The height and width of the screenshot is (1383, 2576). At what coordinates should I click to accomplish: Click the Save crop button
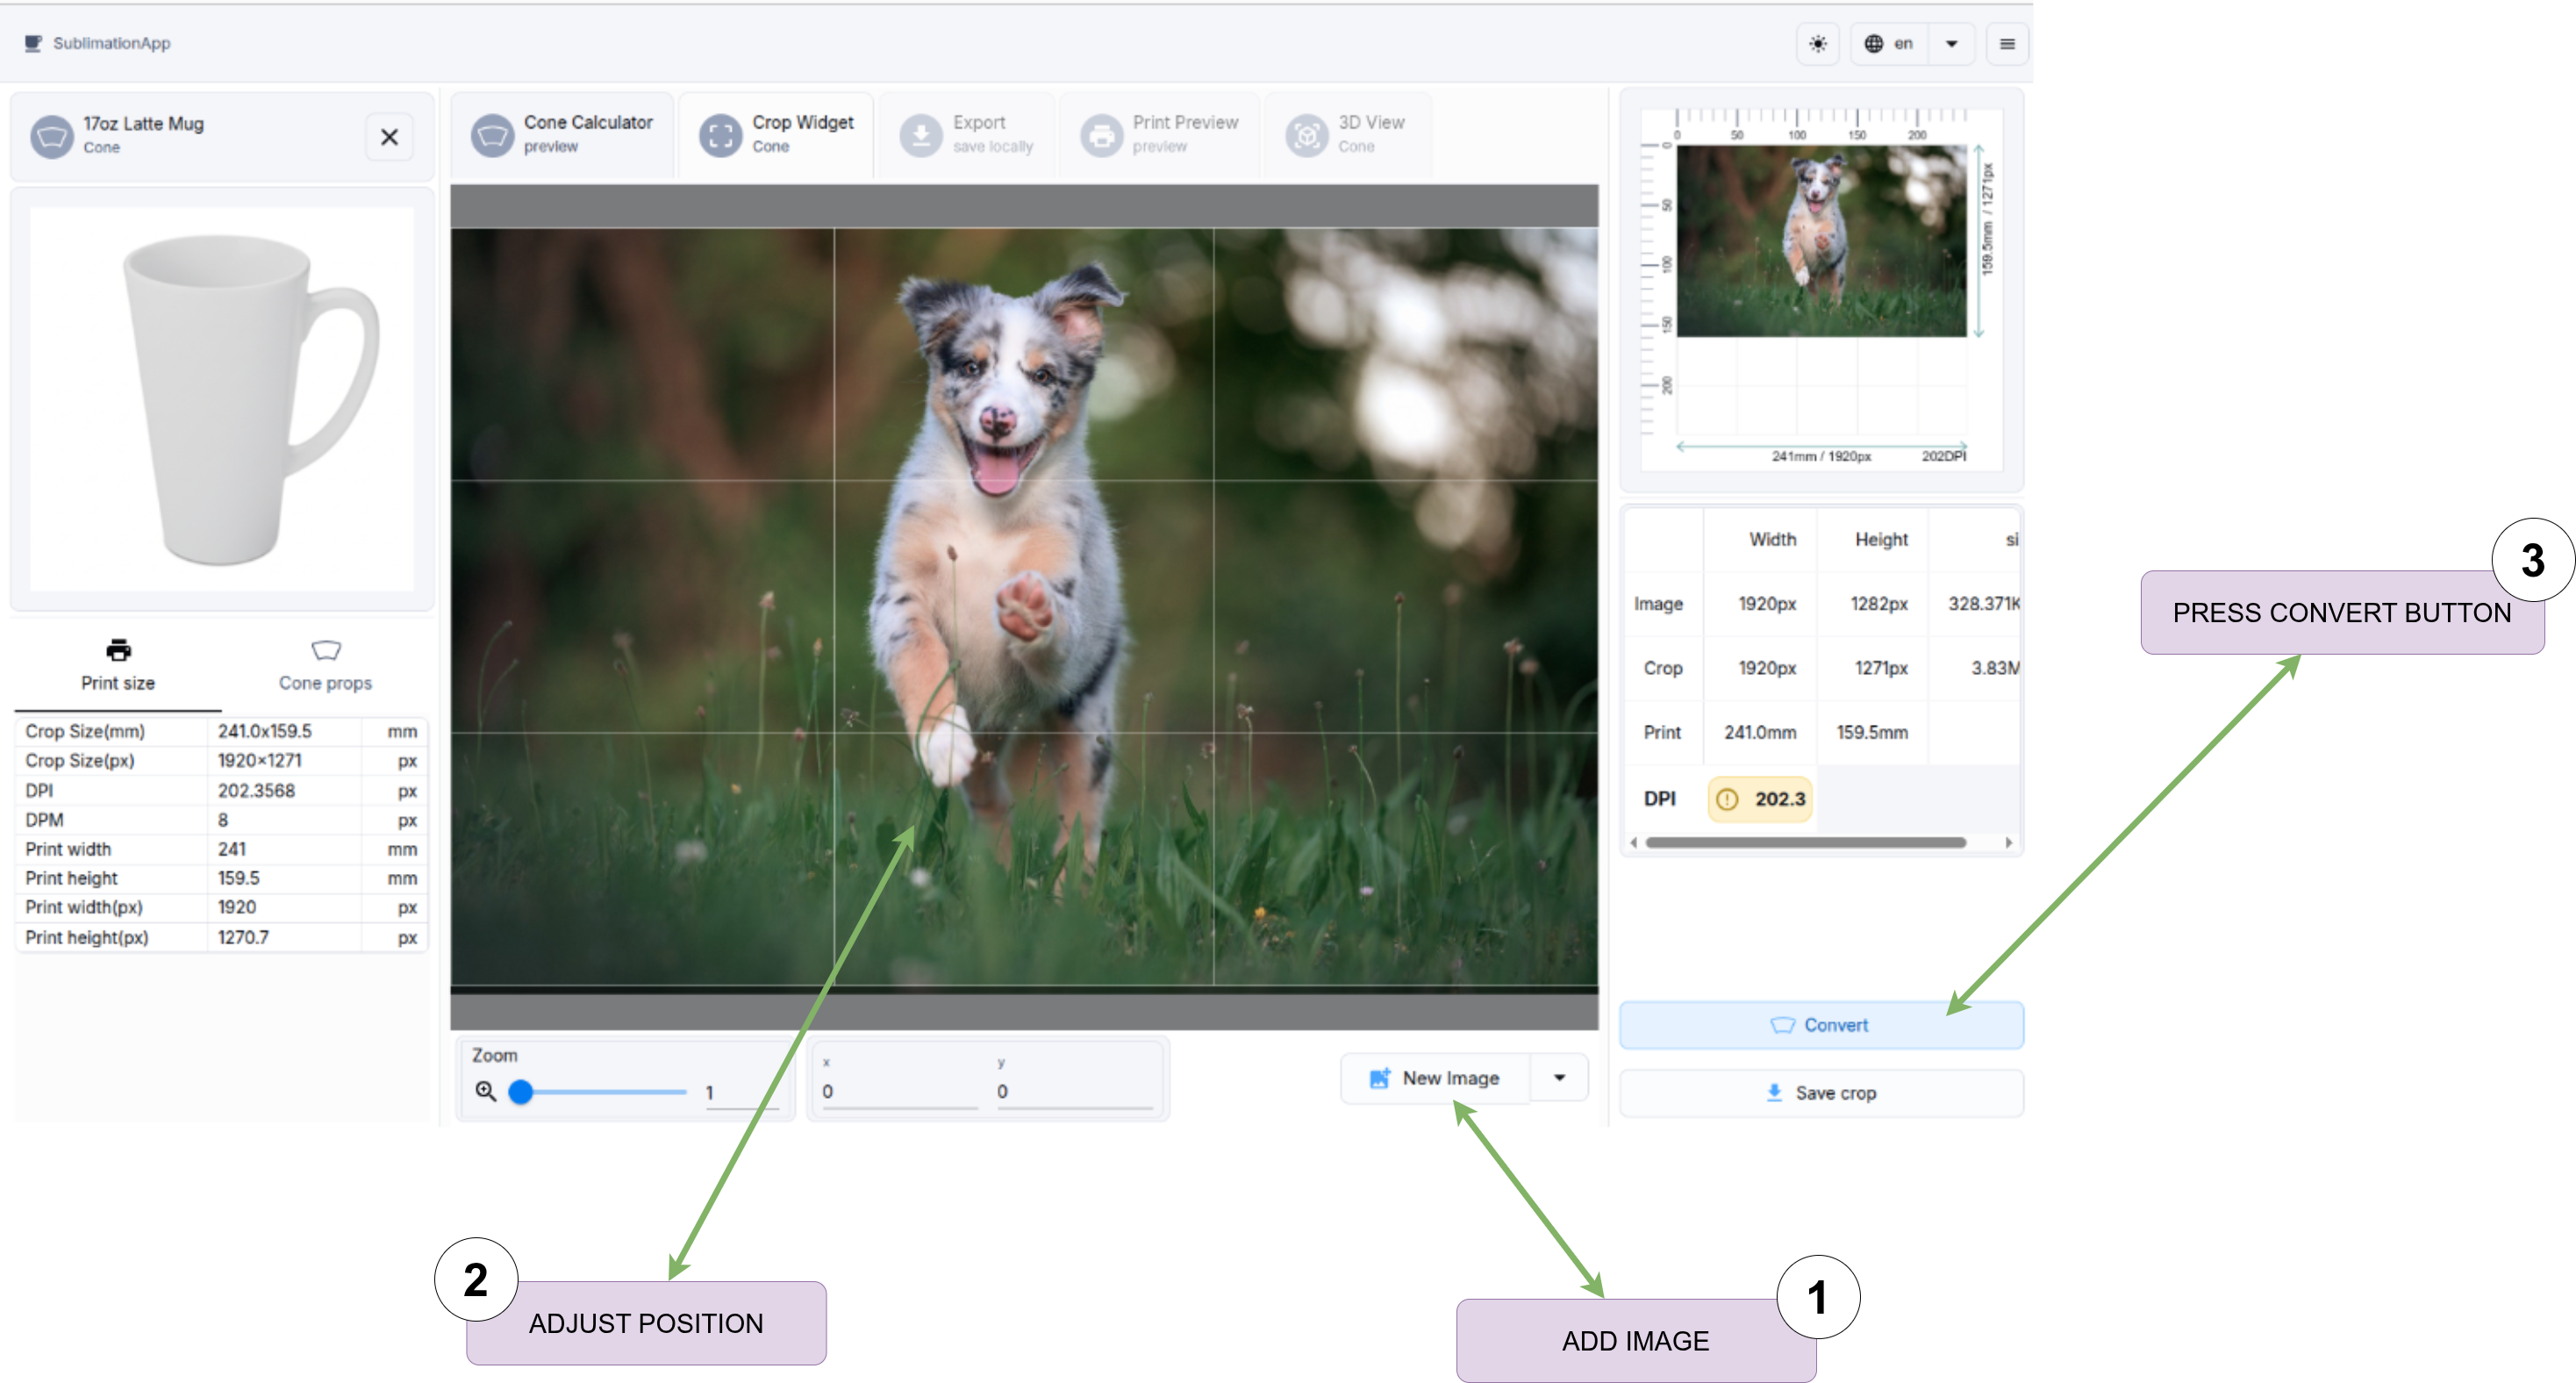(x=1820, y=1092)
